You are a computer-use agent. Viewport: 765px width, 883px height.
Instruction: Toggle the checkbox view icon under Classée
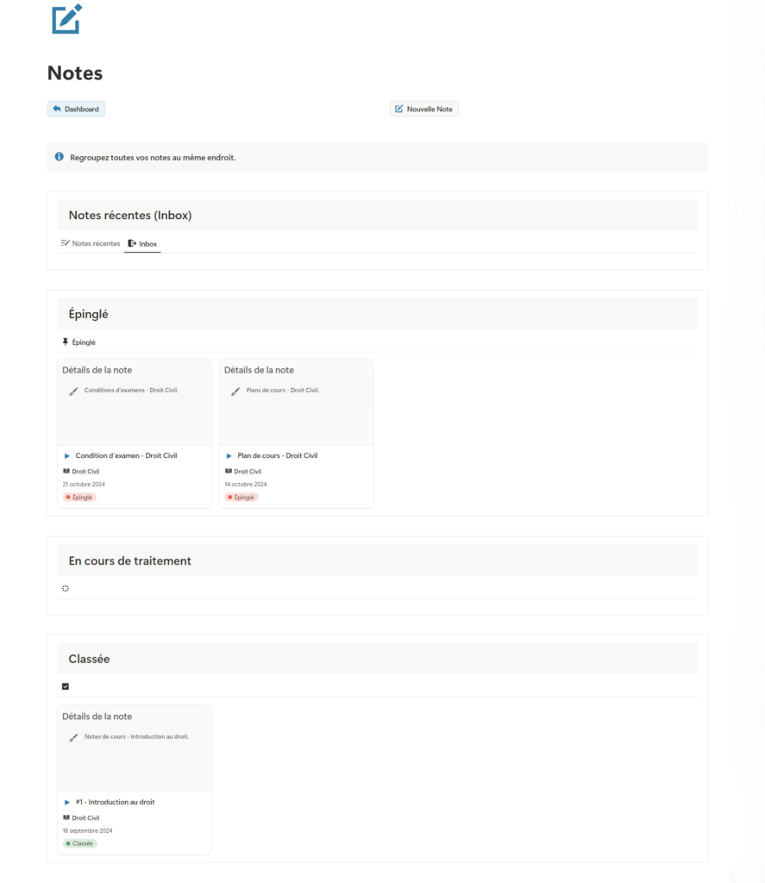(x=66, y=686)
